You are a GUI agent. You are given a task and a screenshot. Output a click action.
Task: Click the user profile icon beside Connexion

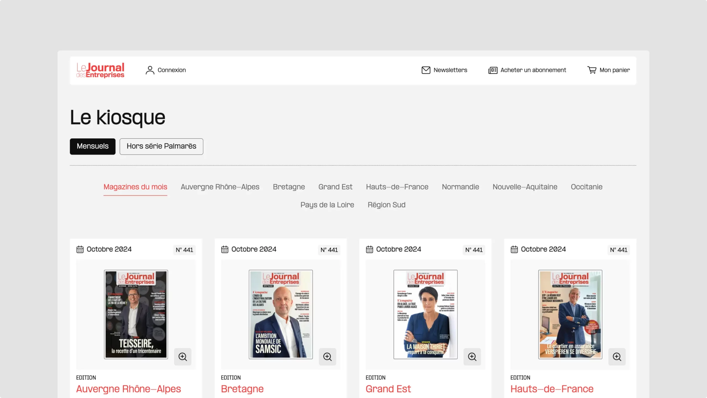(150, 70)
